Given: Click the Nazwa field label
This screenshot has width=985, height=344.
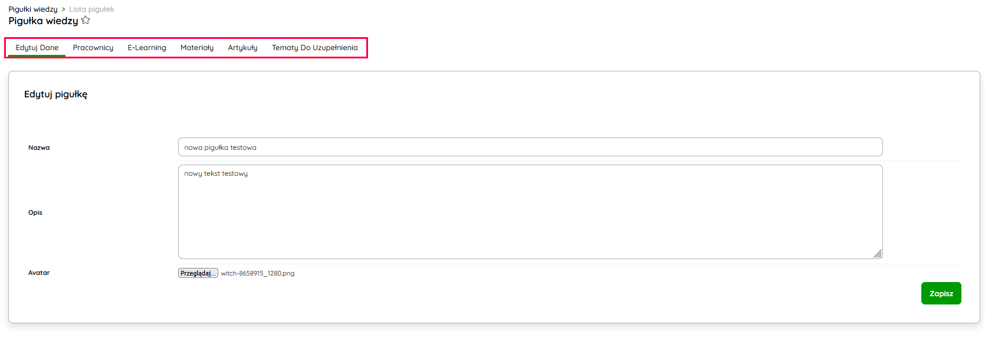Looking at the screenshot, I should (x=39, y=148).
